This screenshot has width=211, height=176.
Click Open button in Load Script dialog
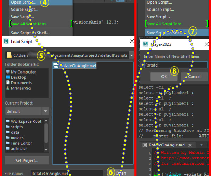[x=121, y=173]
